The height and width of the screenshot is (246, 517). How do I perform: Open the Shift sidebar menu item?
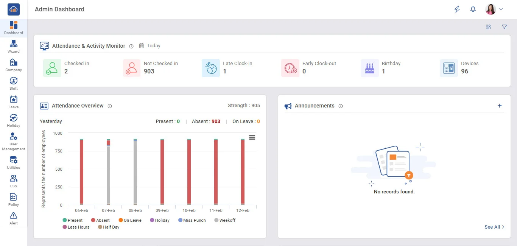(x=14, y=84)
